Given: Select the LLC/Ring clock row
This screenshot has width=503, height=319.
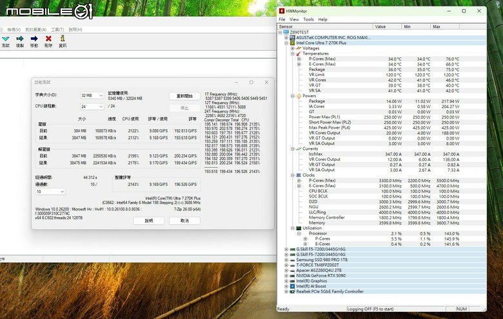Looking at the screenshot, I should tap(382, 212).
